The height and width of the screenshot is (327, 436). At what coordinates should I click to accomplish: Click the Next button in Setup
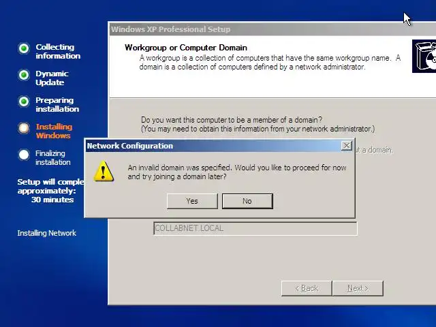[358, 288]
